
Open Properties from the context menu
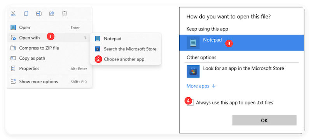click(x=49, y=68)
